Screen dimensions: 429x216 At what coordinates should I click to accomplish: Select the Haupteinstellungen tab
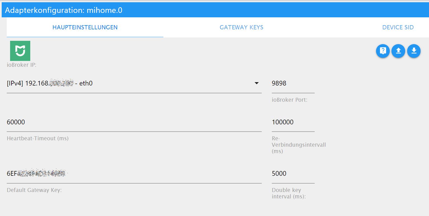point(85,27)
